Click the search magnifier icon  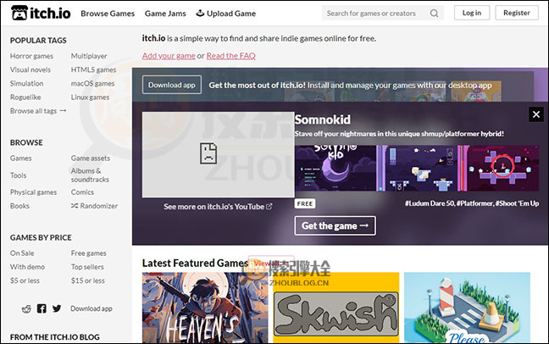[x=434, y=14]
